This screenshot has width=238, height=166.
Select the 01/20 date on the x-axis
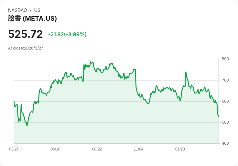click(x=180, y=149)
